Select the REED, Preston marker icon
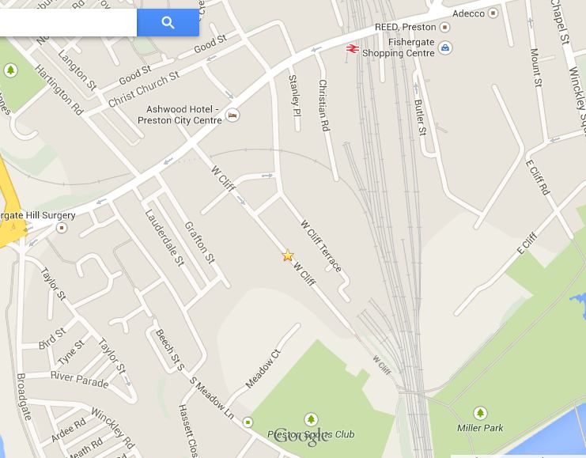The height and width of the screenshot is (458, 586). (x=444, y=27)
